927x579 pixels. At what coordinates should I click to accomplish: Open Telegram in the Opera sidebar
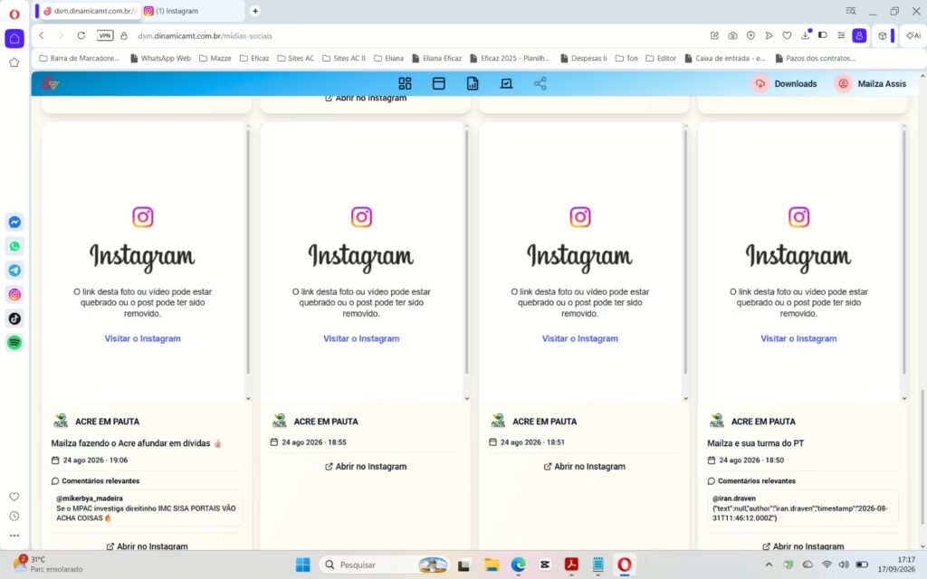[14, 271]
